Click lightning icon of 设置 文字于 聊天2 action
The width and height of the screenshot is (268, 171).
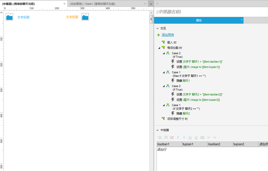coord(173,94)
